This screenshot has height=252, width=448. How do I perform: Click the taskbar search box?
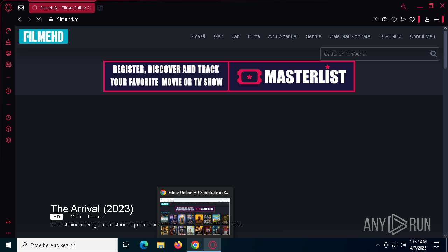67,245
